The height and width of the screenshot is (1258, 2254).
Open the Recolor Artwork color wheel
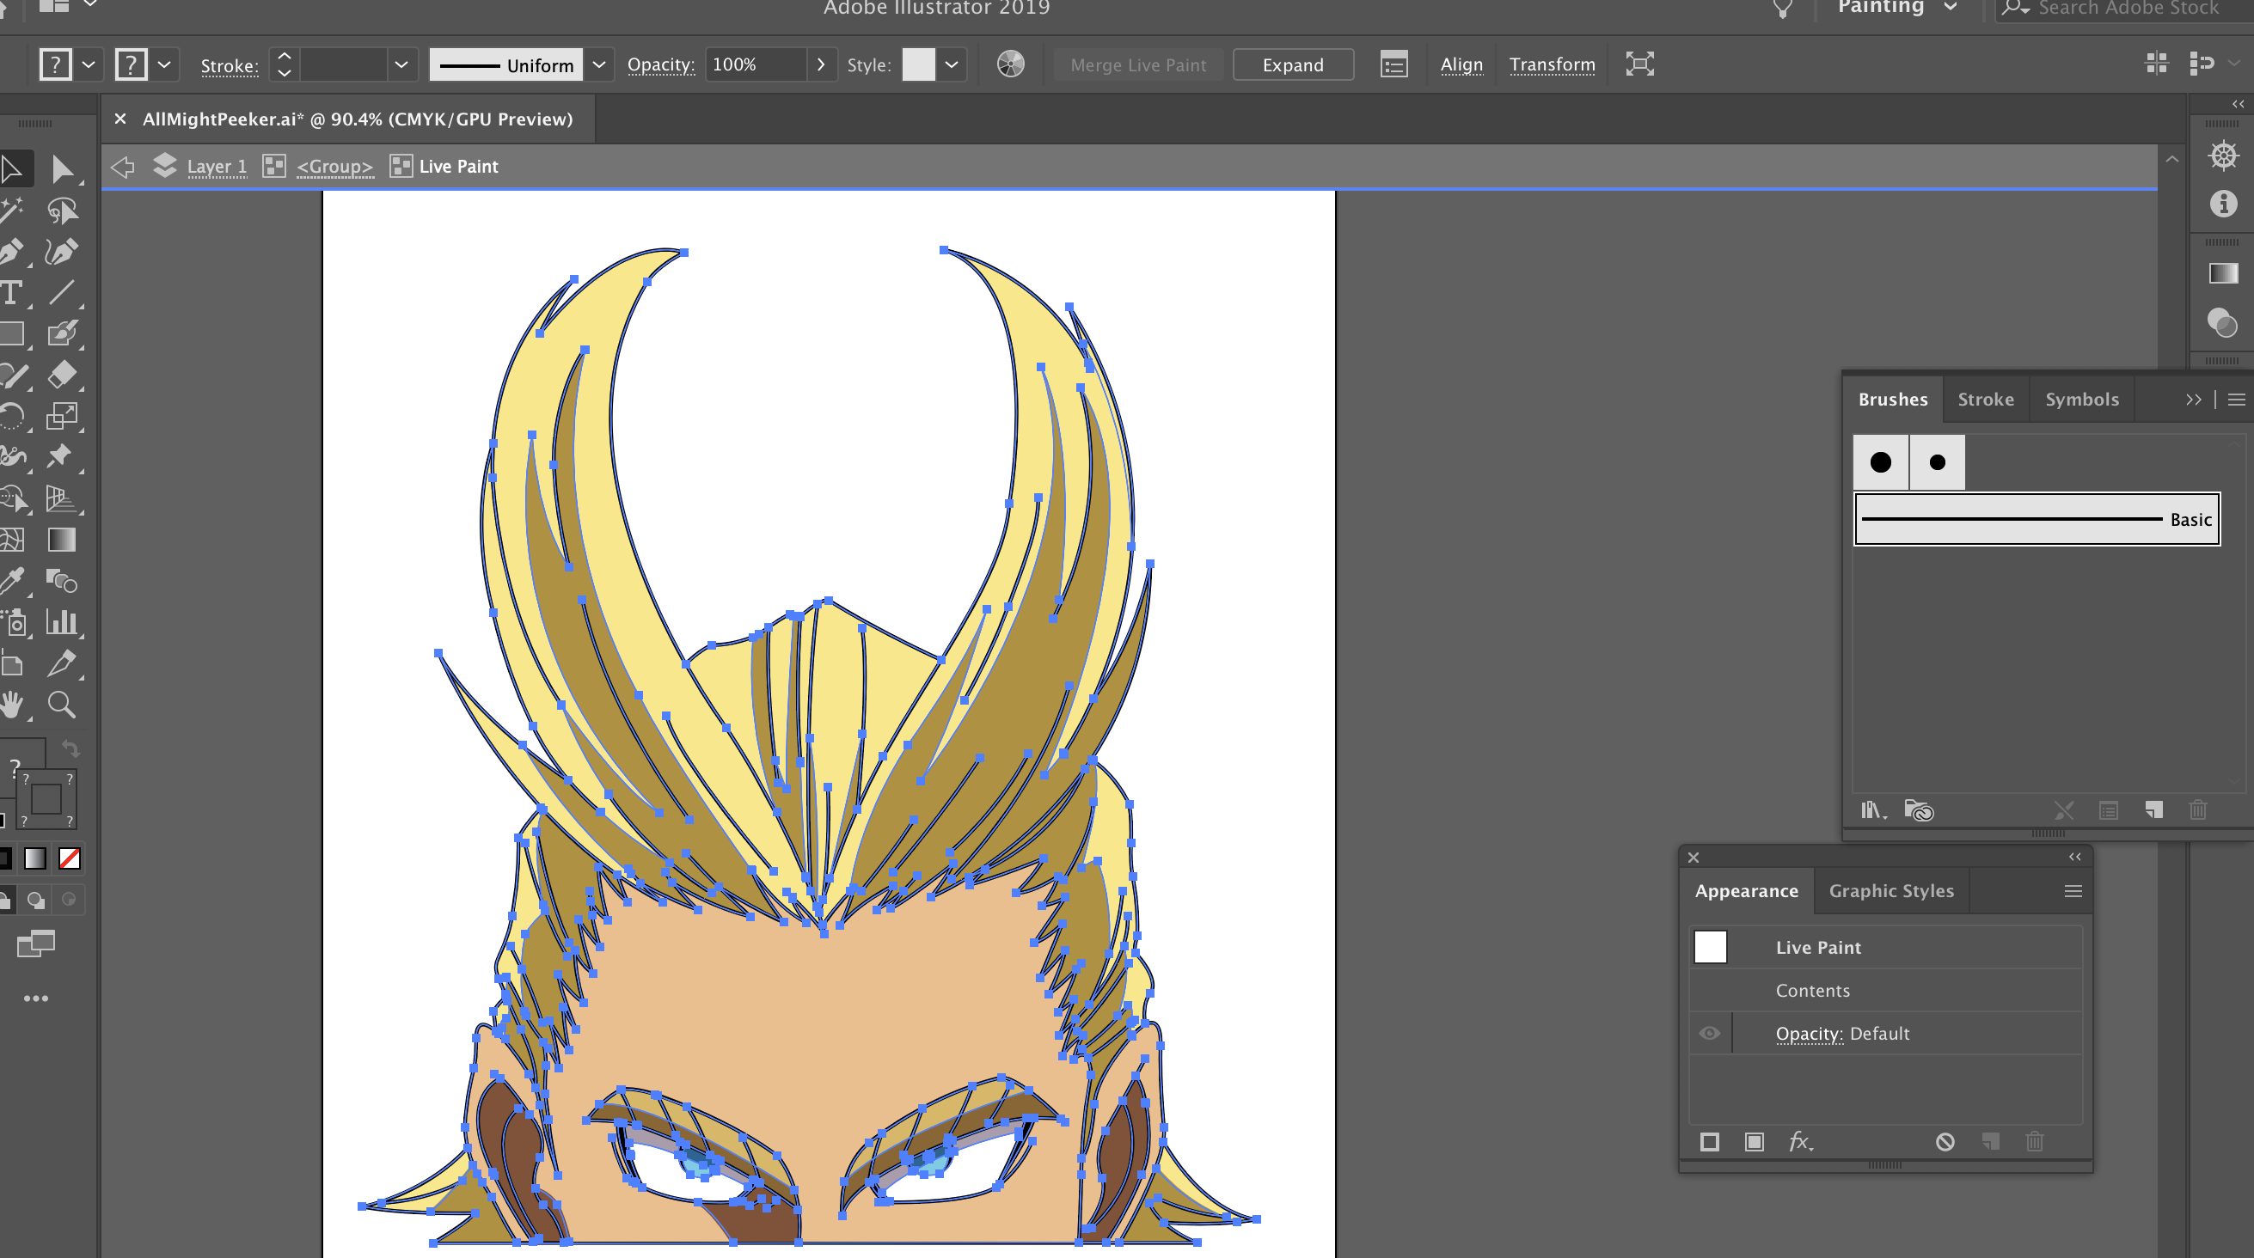click(x=1010, y=64)
